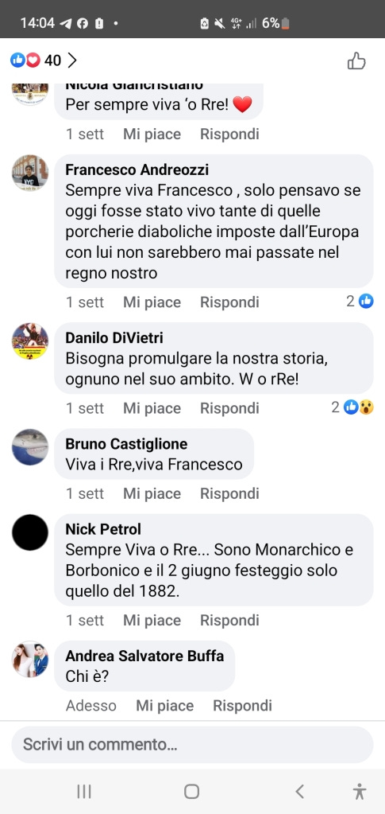385x814 pixels.
Task: Reply to Nick Petrol's comment via Rispondi
Action: (229, 621)
